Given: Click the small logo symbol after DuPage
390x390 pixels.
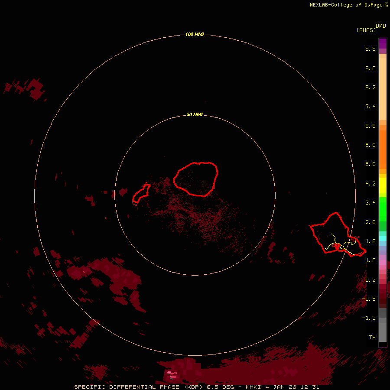Looking at the screenshot, I should click(386, 4).
